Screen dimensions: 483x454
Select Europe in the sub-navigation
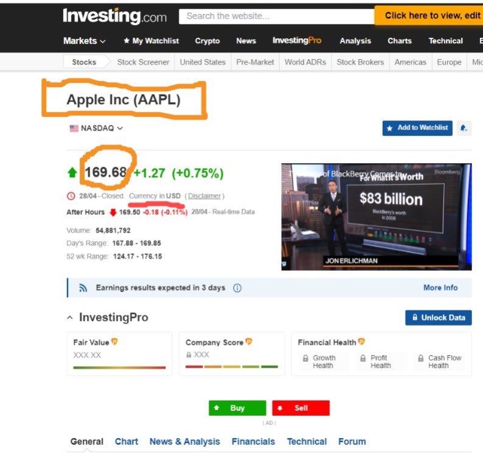click(x=449, y=62)
